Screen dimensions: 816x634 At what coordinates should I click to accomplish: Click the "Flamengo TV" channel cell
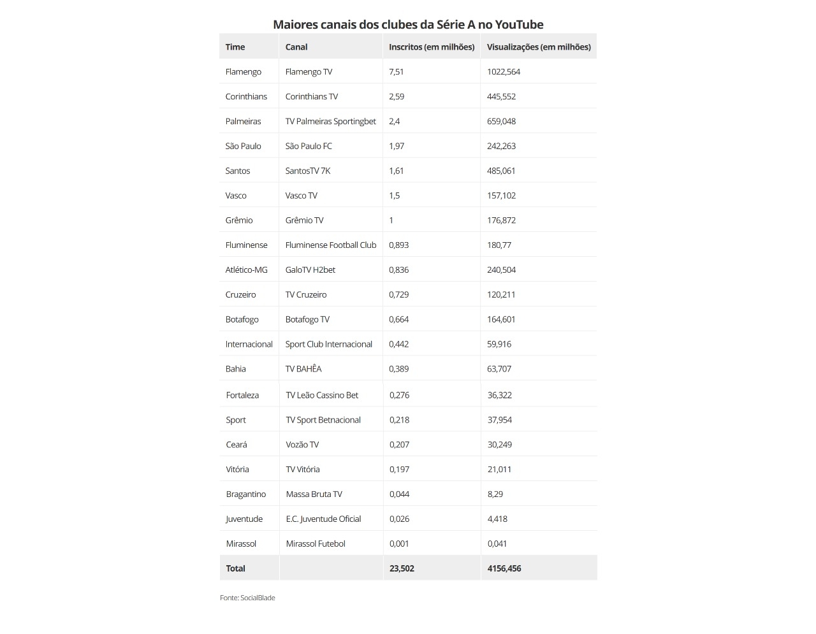coord(309,71)
